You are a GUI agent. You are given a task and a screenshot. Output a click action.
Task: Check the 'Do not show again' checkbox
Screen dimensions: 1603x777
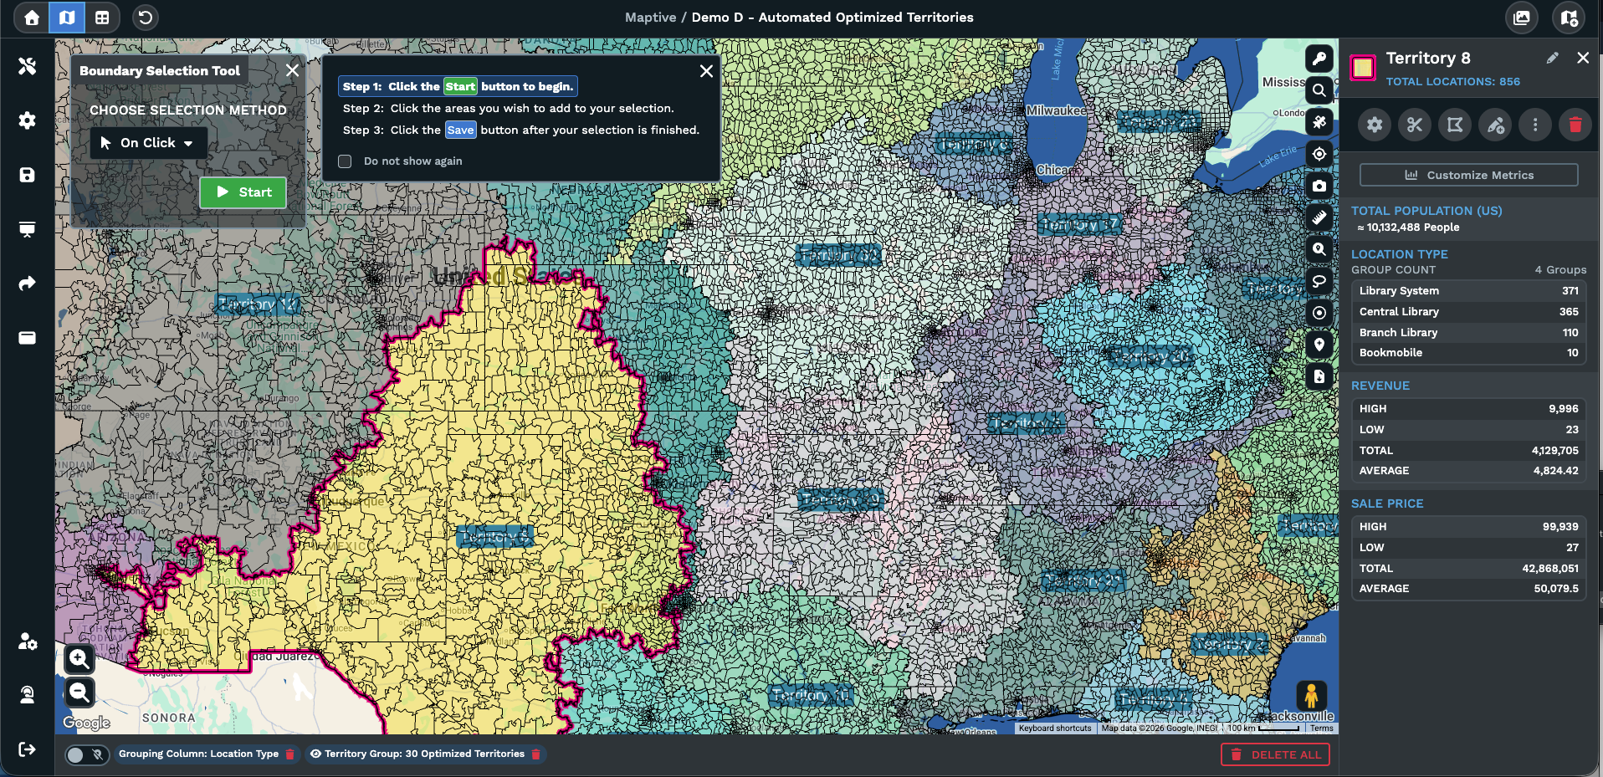(x=345, y=161)
